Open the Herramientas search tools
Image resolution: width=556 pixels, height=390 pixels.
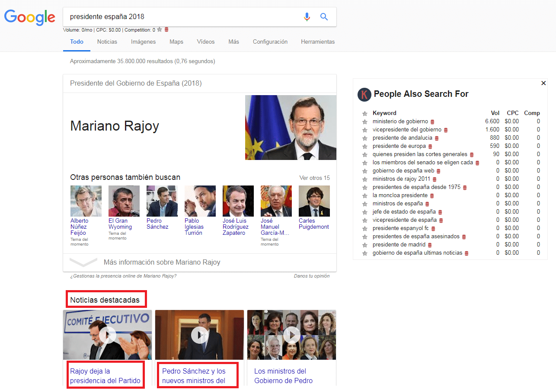click(x=318, y=42)
